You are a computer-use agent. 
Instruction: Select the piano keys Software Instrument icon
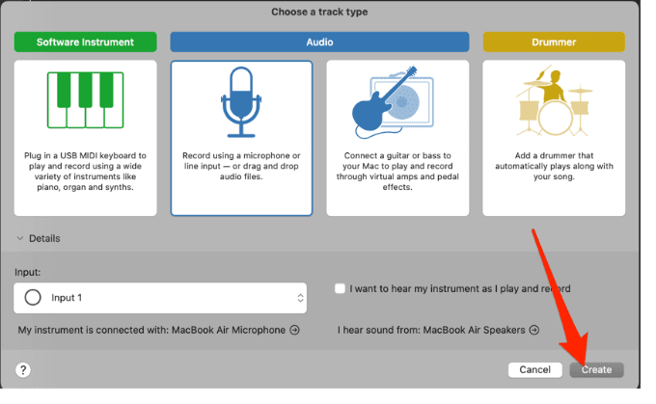click(x=85, y=104)
